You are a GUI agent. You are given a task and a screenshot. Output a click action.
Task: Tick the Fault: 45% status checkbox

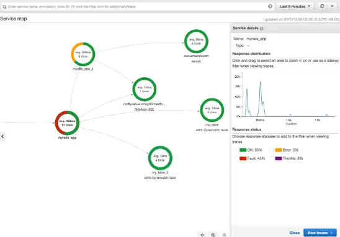[x=236, y=158]
